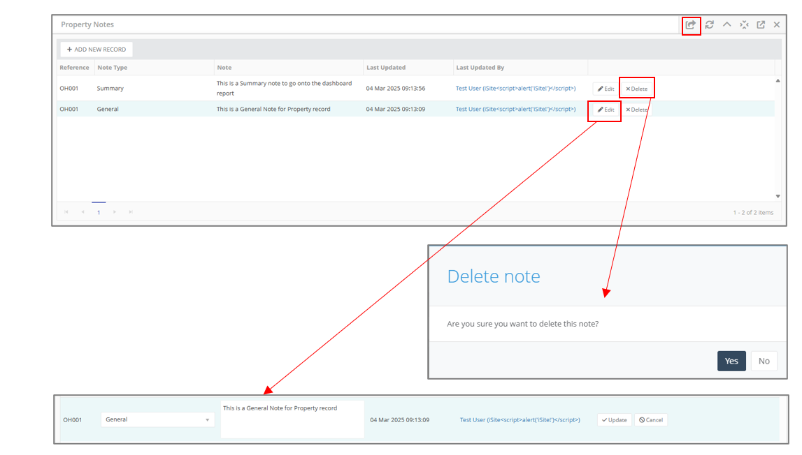The width and height of the screenshot is (802, 455).
Task: Click the '1 - 2 of 2 items' pager text
Action: point(754,212)
